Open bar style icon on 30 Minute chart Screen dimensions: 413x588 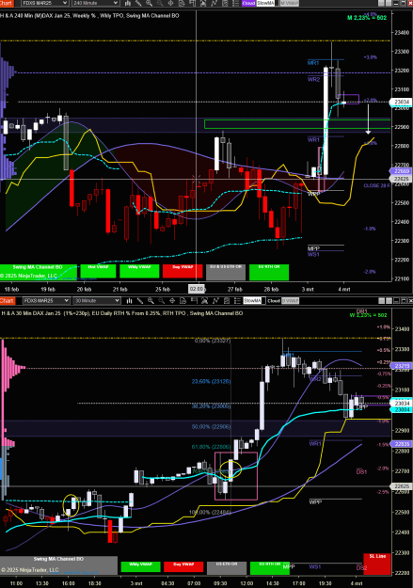(129, 301)
